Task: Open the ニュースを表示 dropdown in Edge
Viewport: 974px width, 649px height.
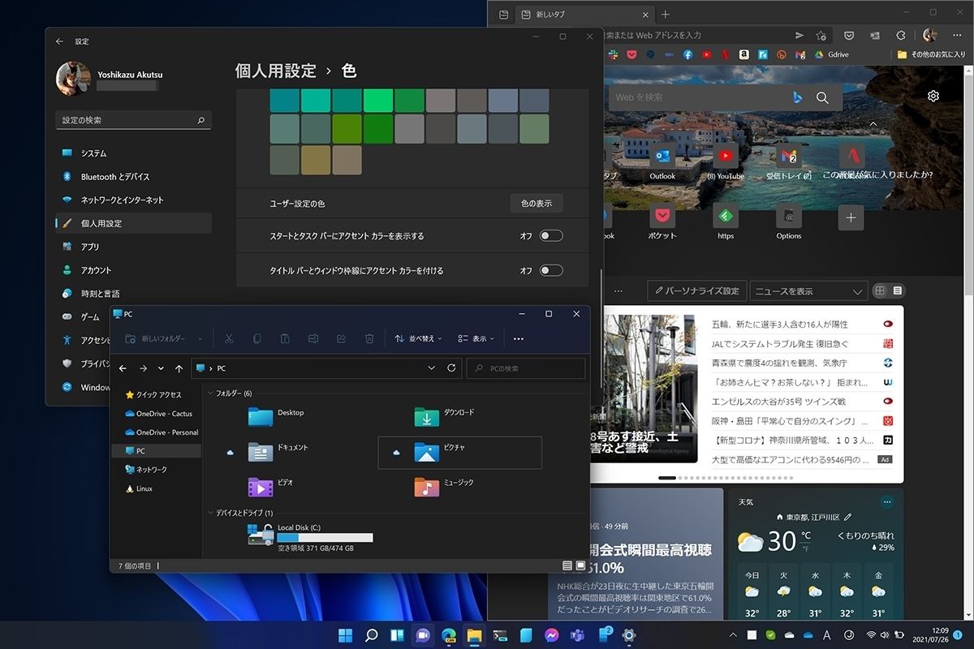Action: point(808,291)
